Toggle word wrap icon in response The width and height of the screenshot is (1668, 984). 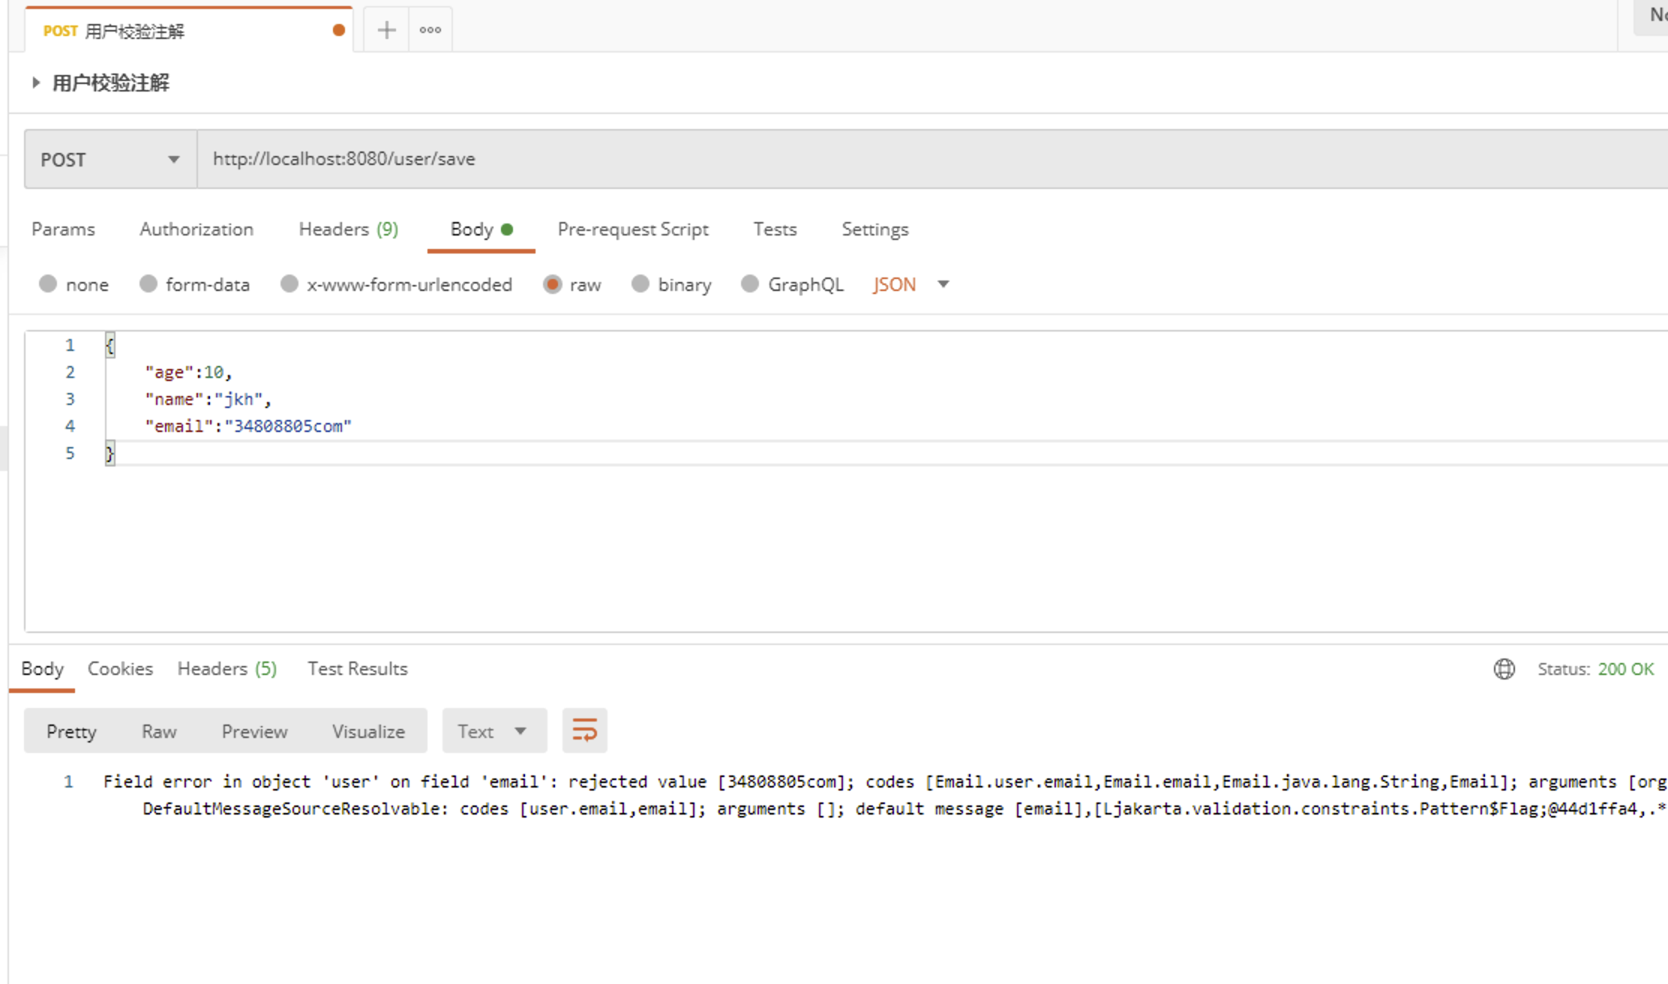click(584, 730)
